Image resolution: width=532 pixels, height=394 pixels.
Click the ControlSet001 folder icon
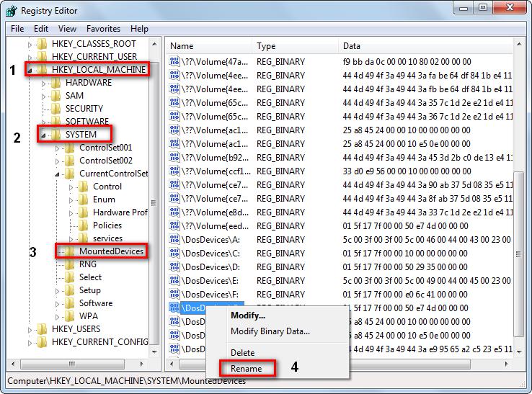[69, 148]
